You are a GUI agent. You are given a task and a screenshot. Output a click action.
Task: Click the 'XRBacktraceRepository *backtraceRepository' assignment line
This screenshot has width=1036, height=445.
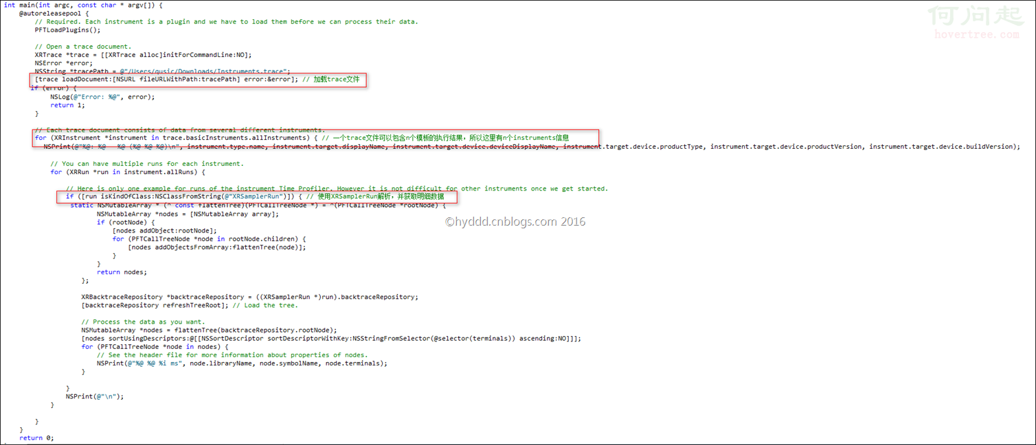tap(249, 297)
